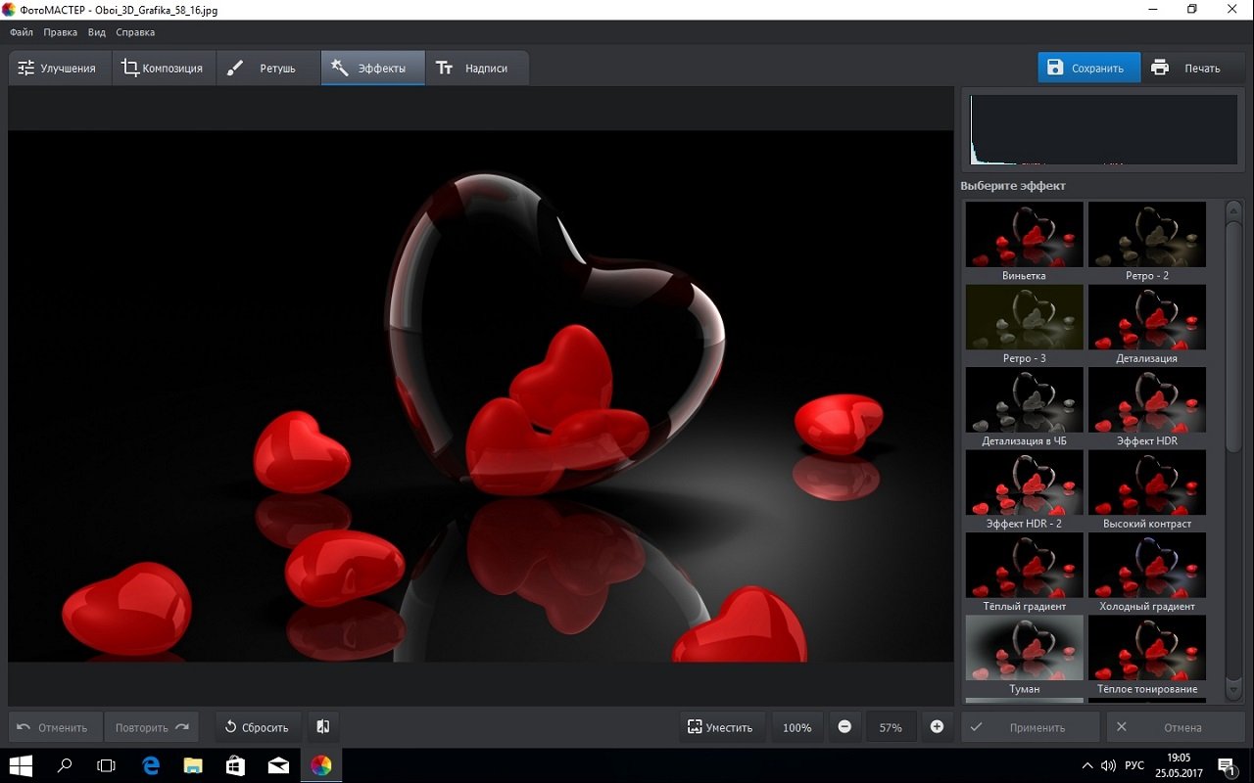
Task: Click the Сбросить reset button
Action: pyautogui.click(x=257, y=727)
